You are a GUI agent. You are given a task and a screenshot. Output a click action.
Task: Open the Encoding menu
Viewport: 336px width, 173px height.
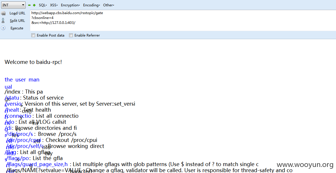pyautogui.click(x=91, y=5)
